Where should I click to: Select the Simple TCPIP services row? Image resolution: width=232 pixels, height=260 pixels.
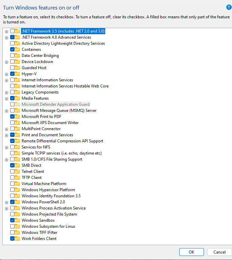click(62, 153)
